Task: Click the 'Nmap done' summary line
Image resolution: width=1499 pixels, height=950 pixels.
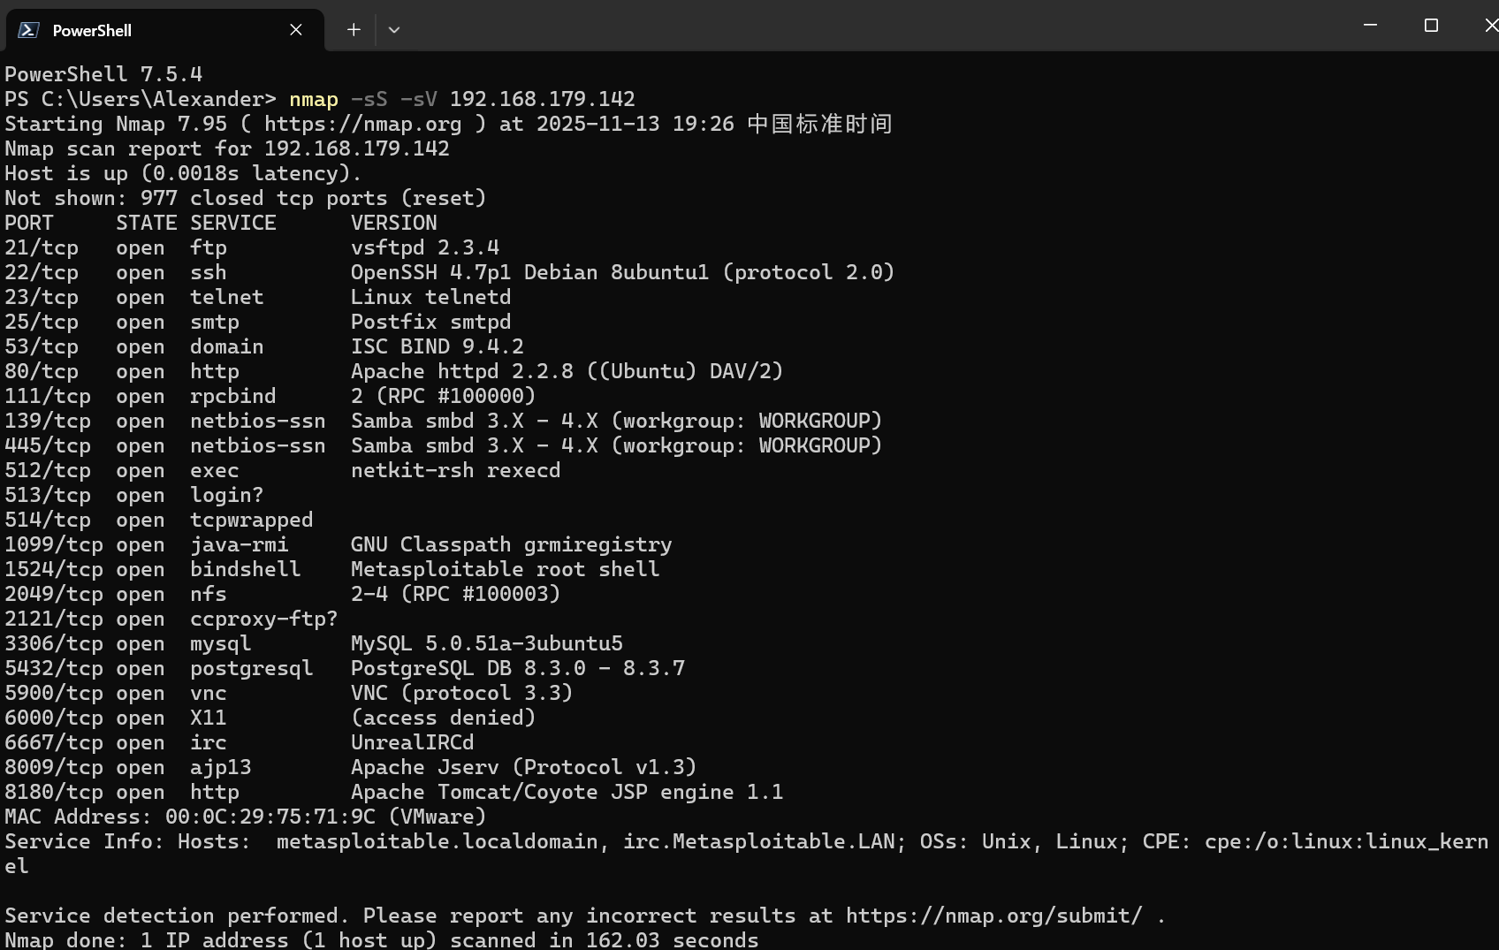Action: (x=382, y=939)
